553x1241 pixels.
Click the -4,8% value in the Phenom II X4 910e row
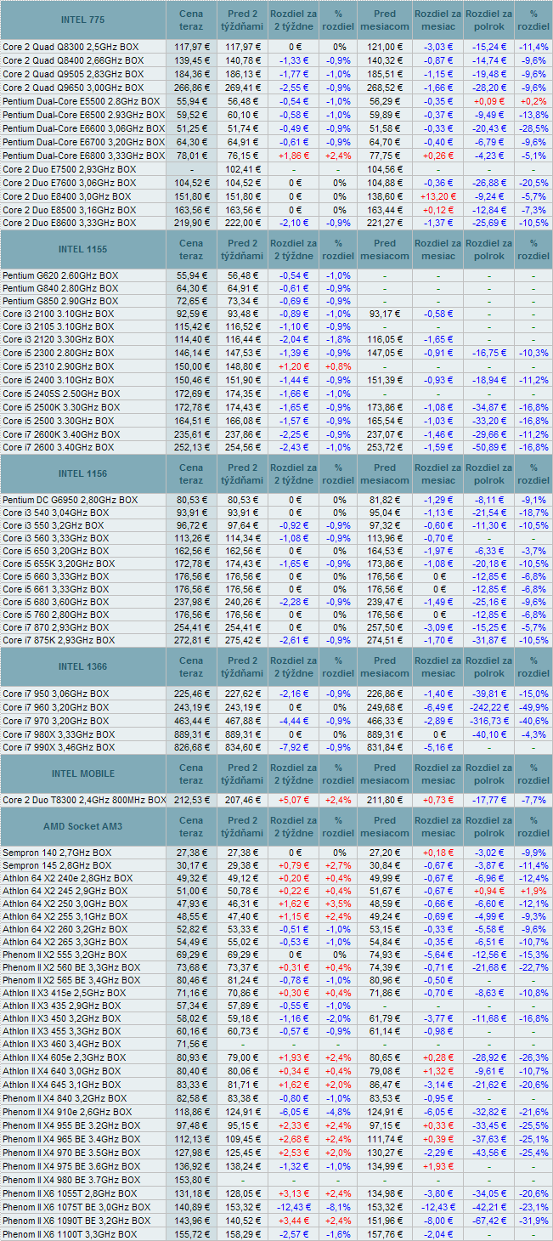coord(339,1112)
